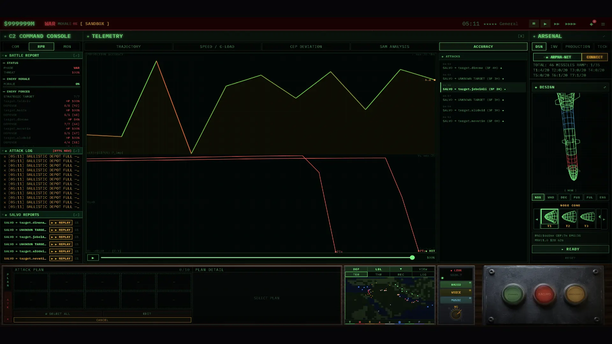
Task: Show previous nose cones with left arrow
Action: click(x=536, y=219)
